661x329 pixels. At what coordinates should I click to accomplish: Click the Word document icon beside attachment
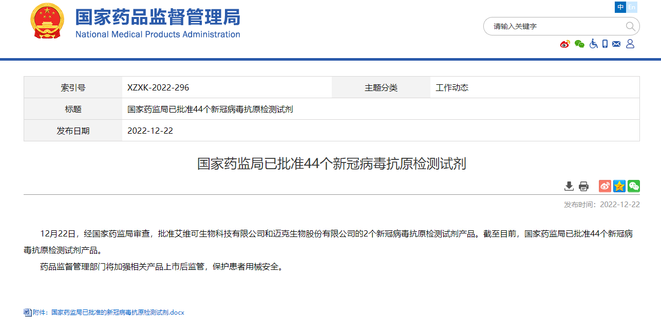pyautogui.click(x=28, y=313)
